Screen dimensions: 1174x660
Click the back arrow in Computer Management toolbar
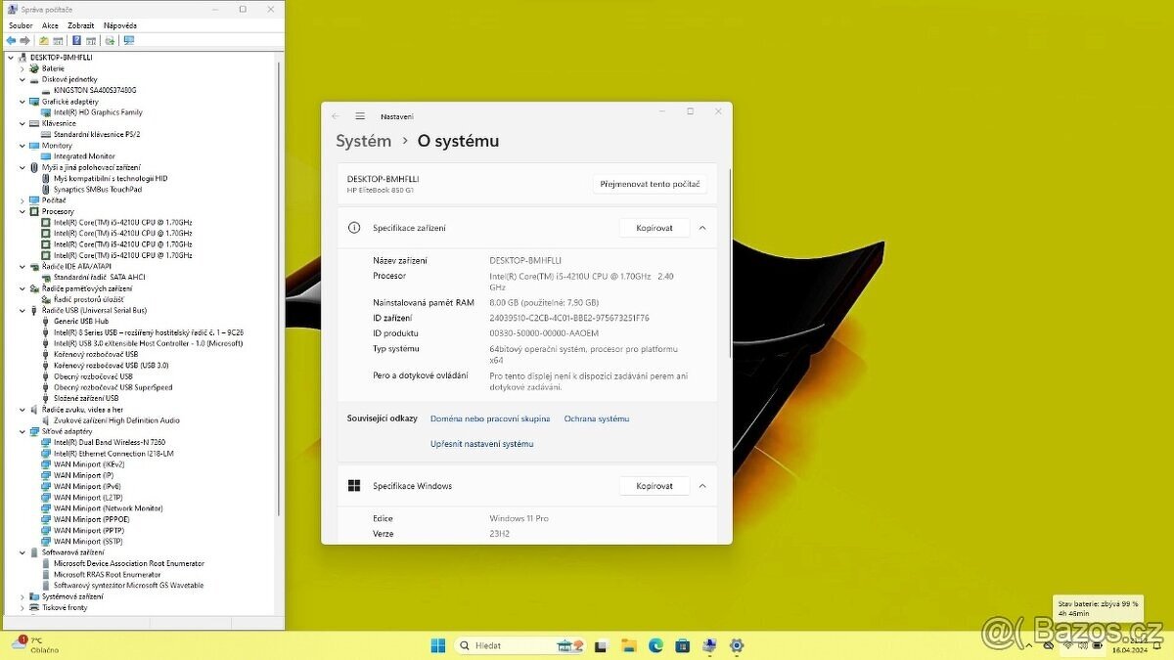pos(11,41)
